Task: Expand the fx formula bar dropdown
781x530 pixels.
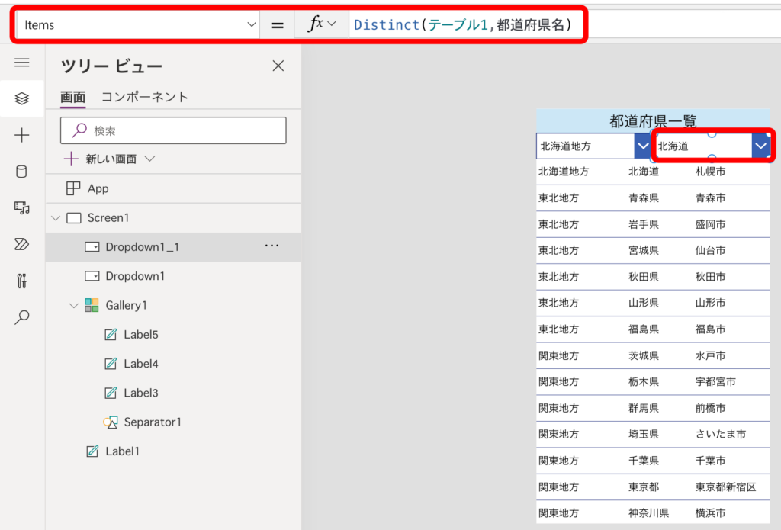Action: [x=333, y=24]
